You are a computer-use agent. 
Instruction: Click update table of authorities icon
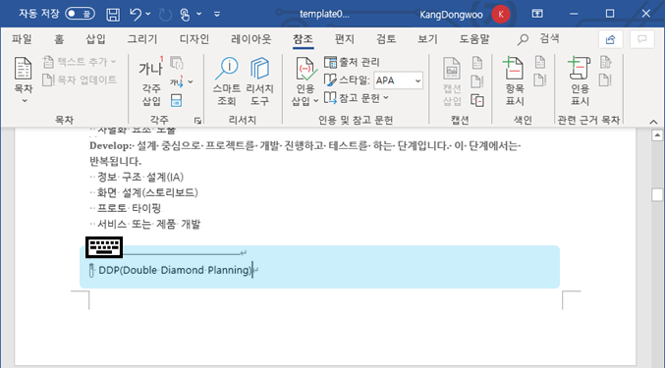click(x=606, y=80)
